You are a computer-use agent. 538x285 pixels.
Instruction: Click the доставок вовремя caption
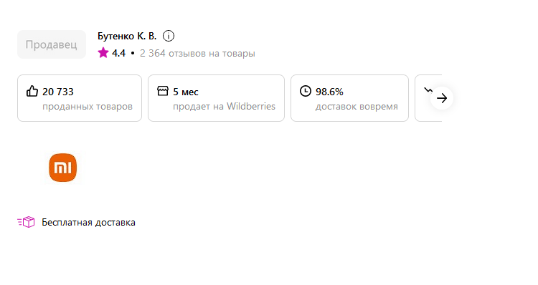click(357, 107)
